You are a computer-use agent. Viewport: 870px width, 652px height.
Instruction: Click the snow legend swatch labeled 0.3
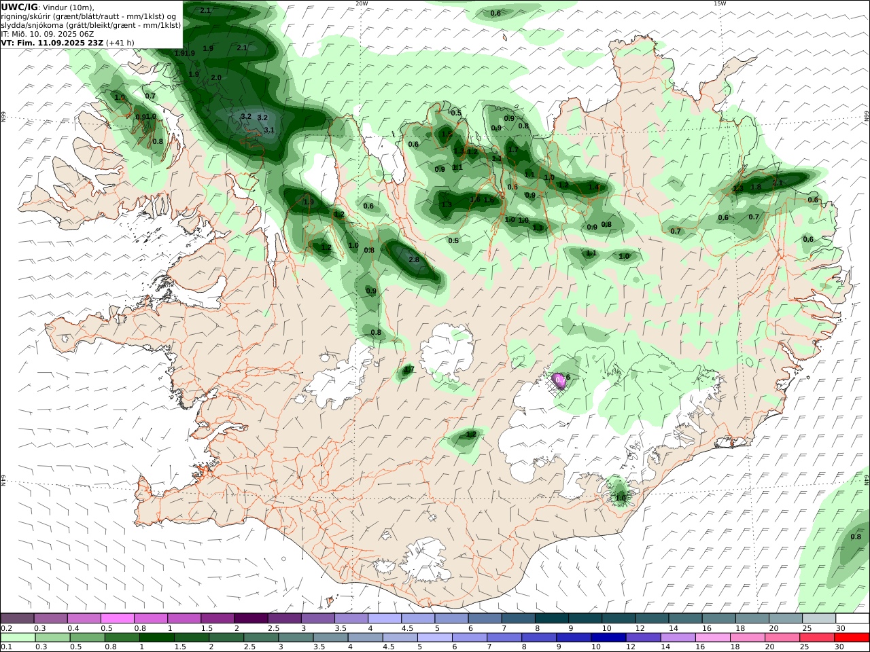tap(50, 618)
